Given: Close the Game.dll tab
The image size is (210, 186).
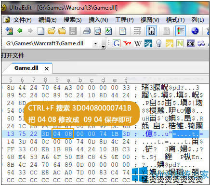Looking at the screenshot, I should pos(47,69).
